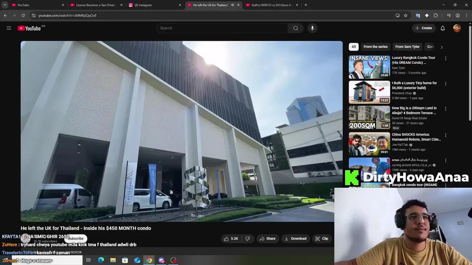
Task: Open the YouTube guide hamburger menu
Action: (x=9, y=28)
